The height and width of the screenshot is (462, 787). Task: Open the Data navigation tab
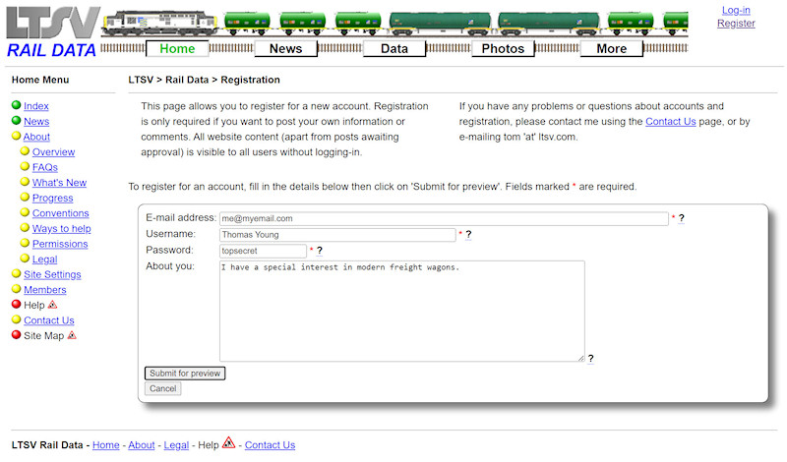pos(393,48)
